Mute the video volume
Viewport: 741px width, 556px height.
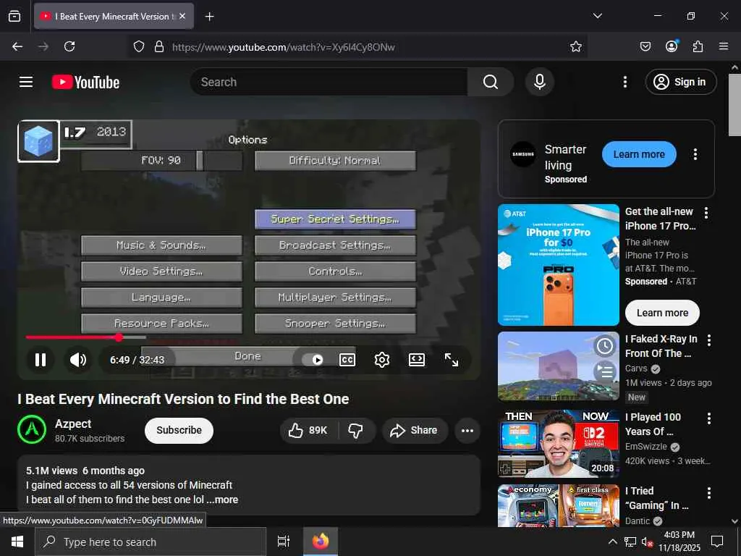click(x=78, y=361)
